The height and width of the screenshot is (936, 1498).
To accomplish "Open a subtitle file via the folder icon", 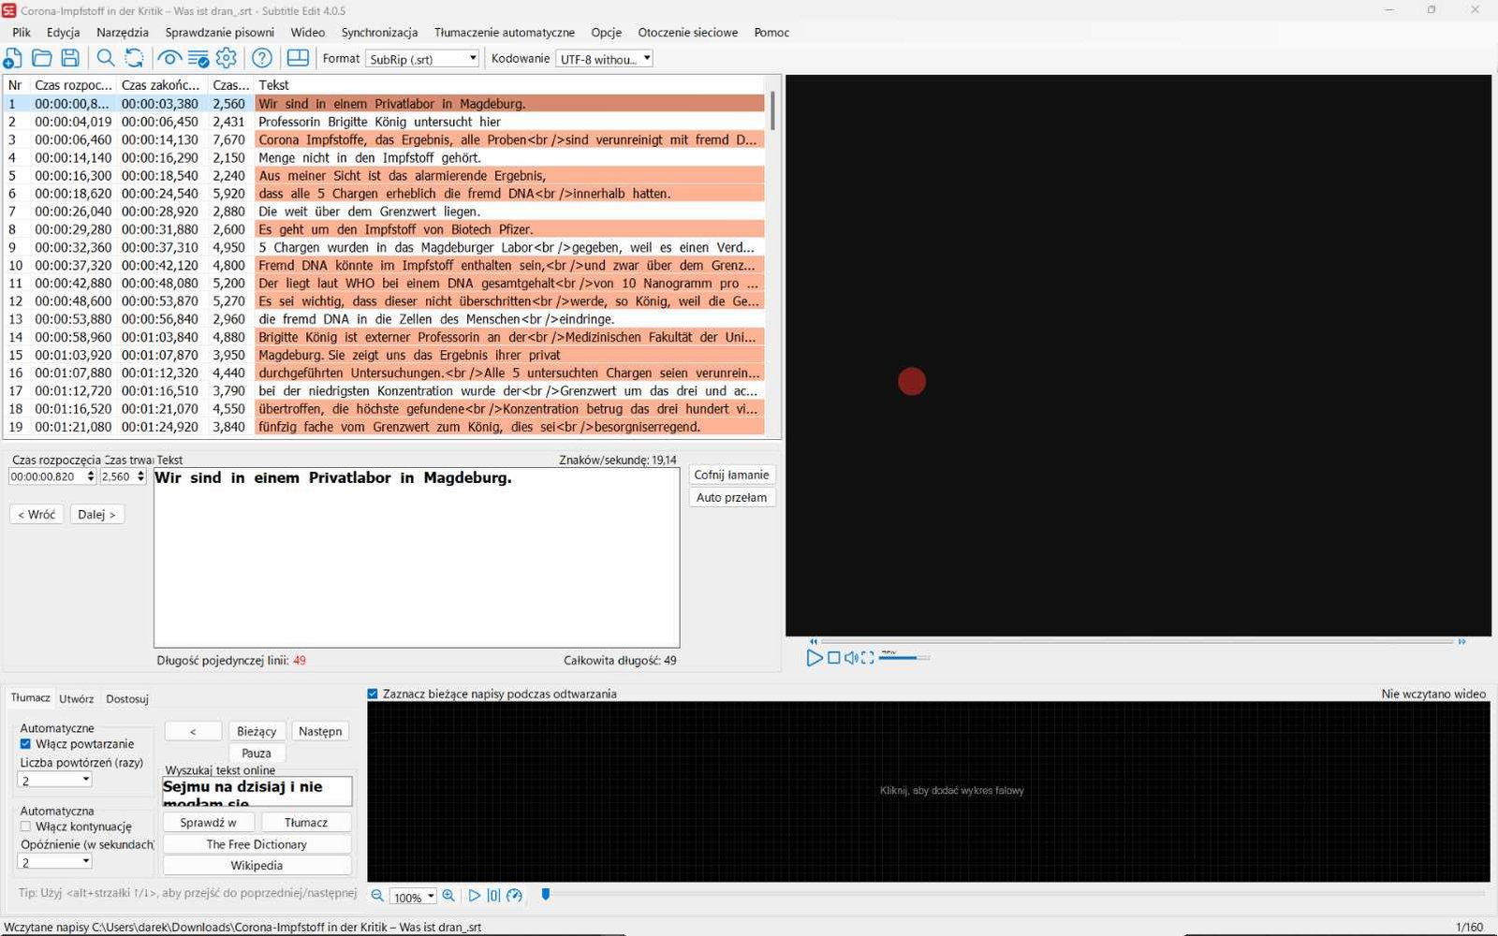I will click(x=42, y=58).
